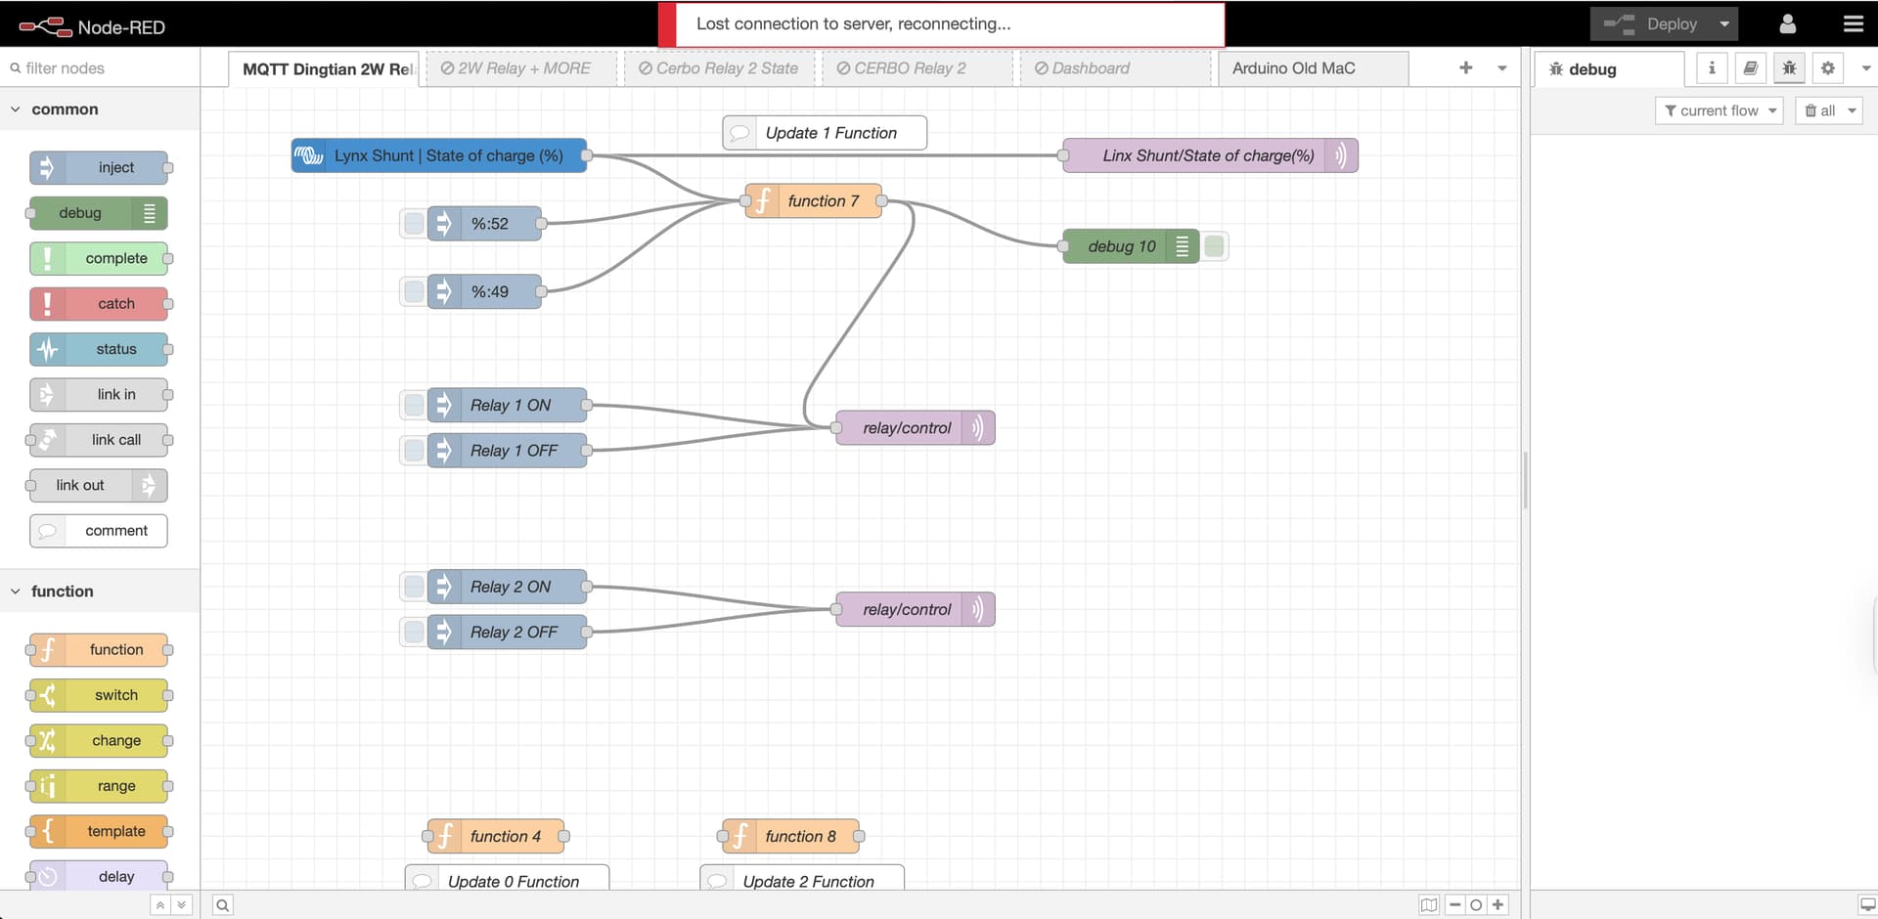Add a new flow tab with plus
1878x919 pixels.
[x=1465, y=67]
